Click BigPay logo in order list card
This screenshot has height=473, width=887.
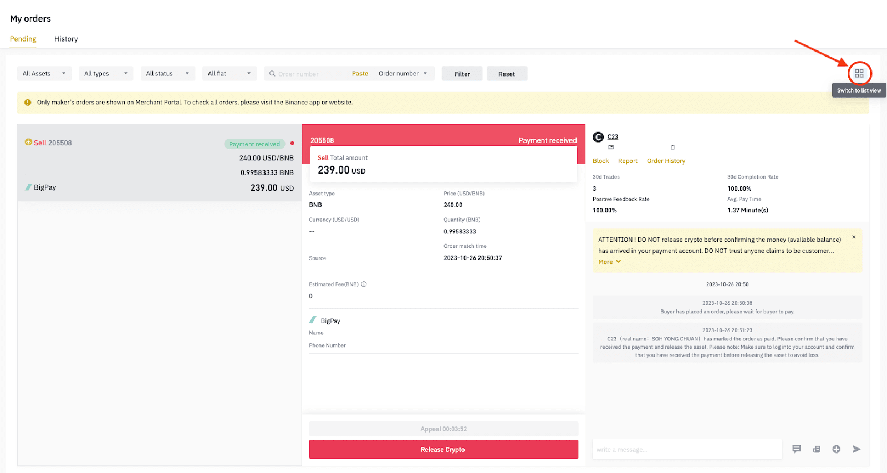pos(28,187)
